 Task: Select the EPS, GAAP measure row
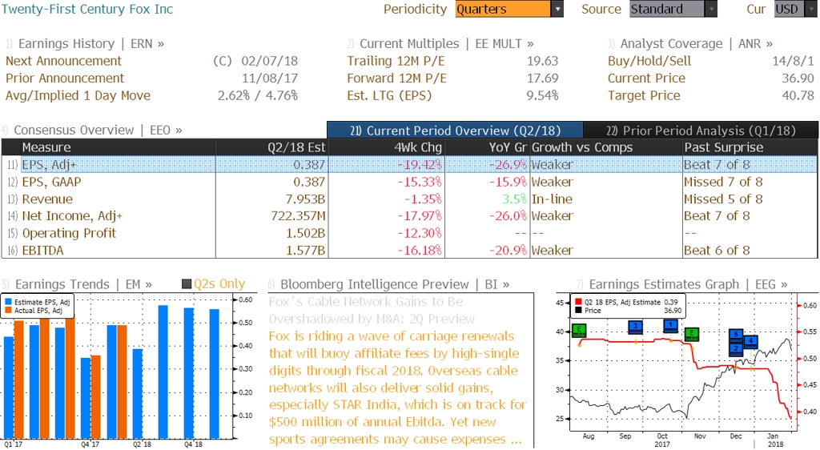[x=409, y=182]
